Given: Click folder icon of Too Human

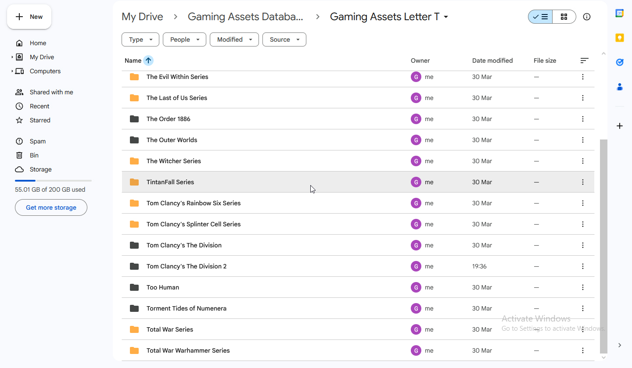Looking at the screenshot, I should 134,287.
